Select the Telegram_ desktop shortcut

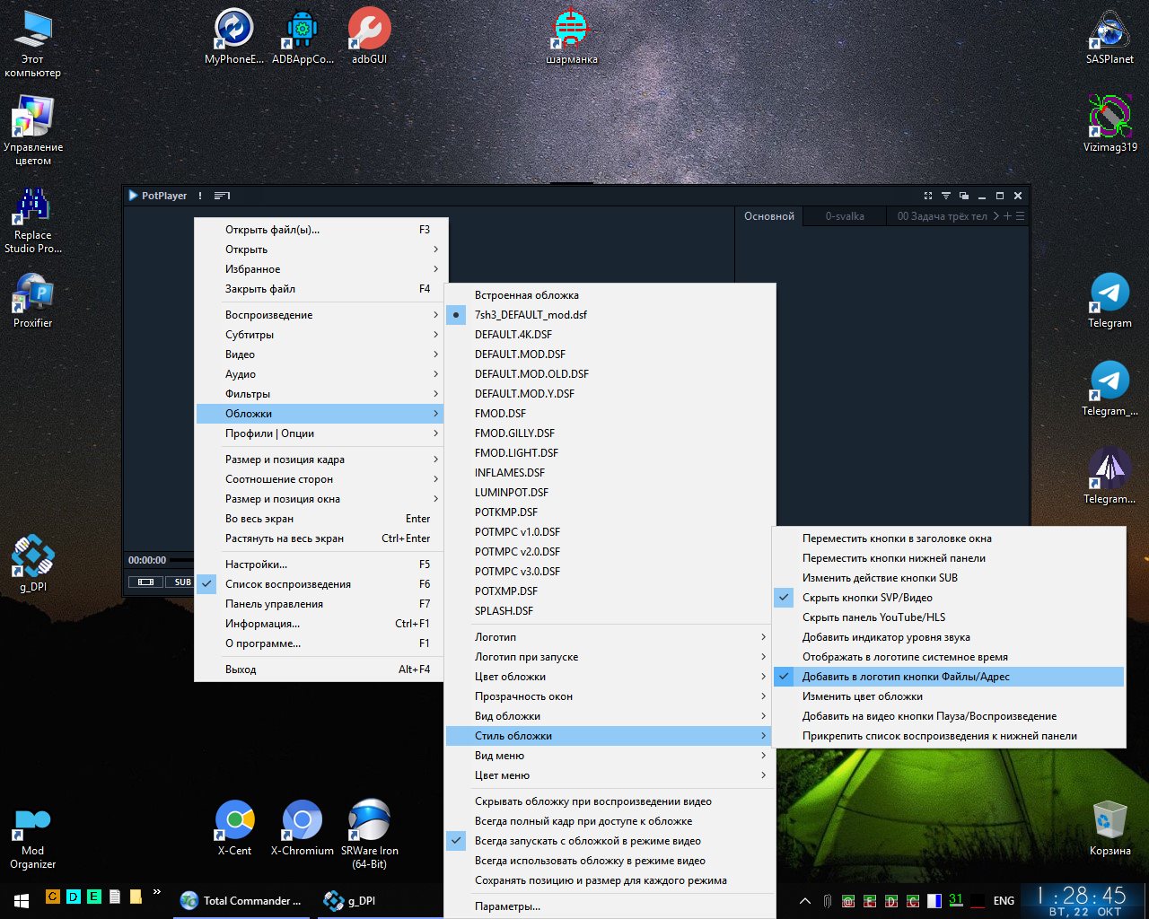(x=1110, y=388)
